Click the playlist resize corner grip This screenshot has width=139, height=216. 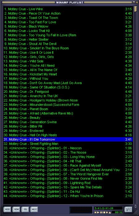[136, 212]
